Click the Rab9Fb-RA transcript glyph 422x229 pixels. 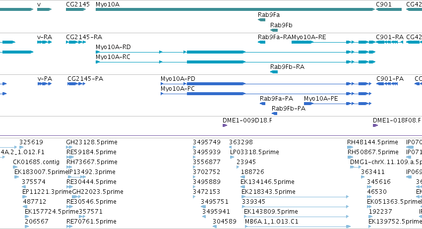[x=274, y=72]
